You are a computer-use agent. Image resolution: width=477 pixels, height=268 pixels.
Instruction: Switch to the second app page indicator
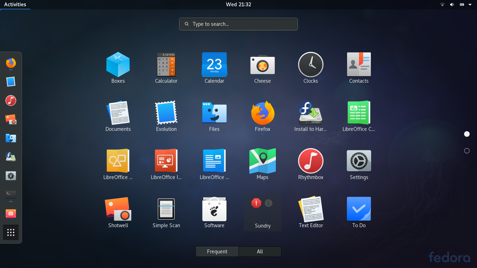[x=467, y=151]
